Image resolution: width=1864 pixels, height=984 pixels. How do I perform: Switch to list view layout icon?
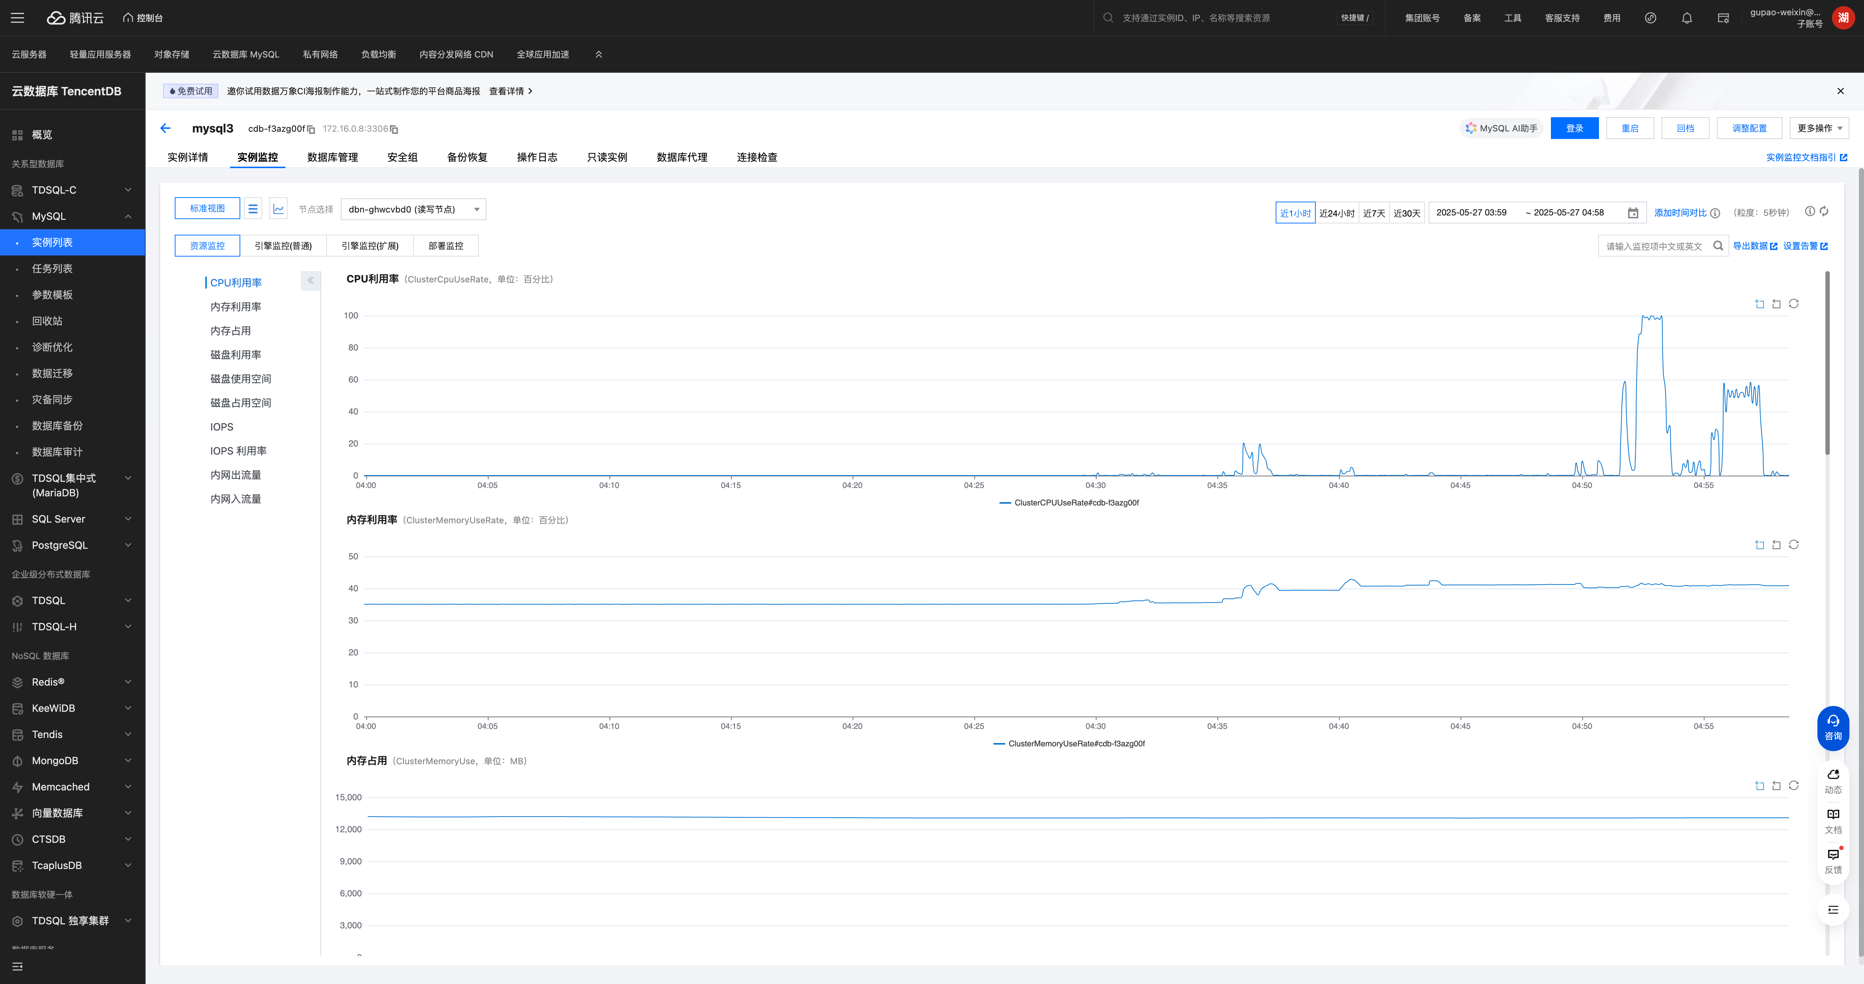(253, 209)
